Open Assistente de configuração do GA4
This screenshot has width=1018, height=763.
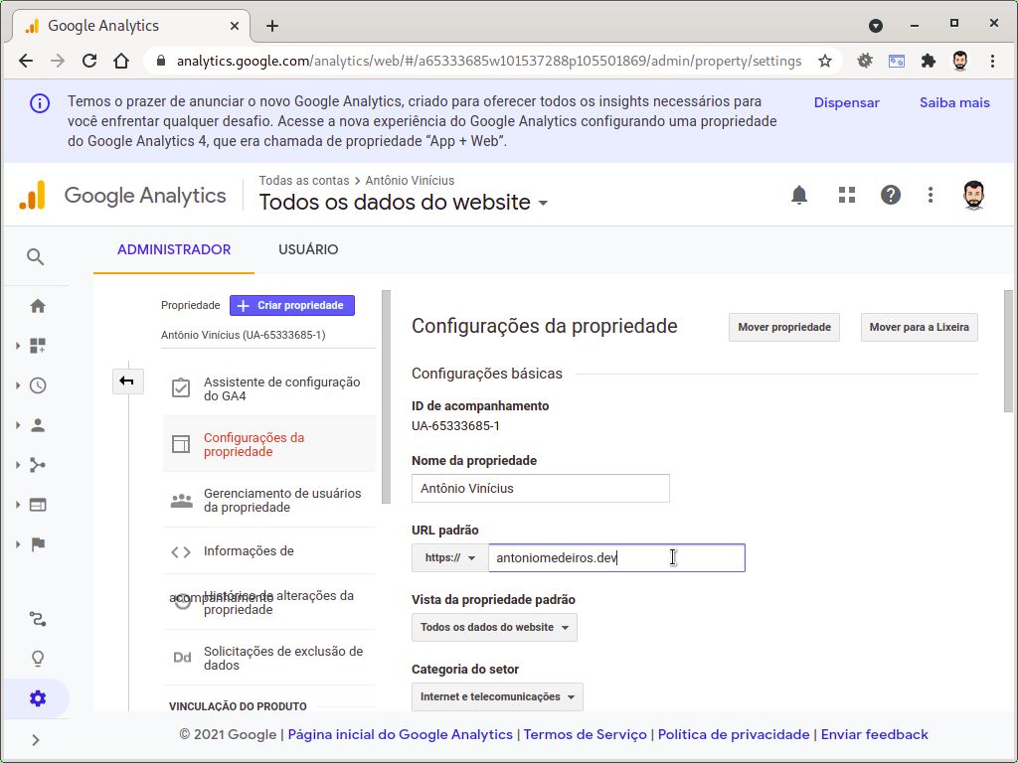click(x=268, y=388)
